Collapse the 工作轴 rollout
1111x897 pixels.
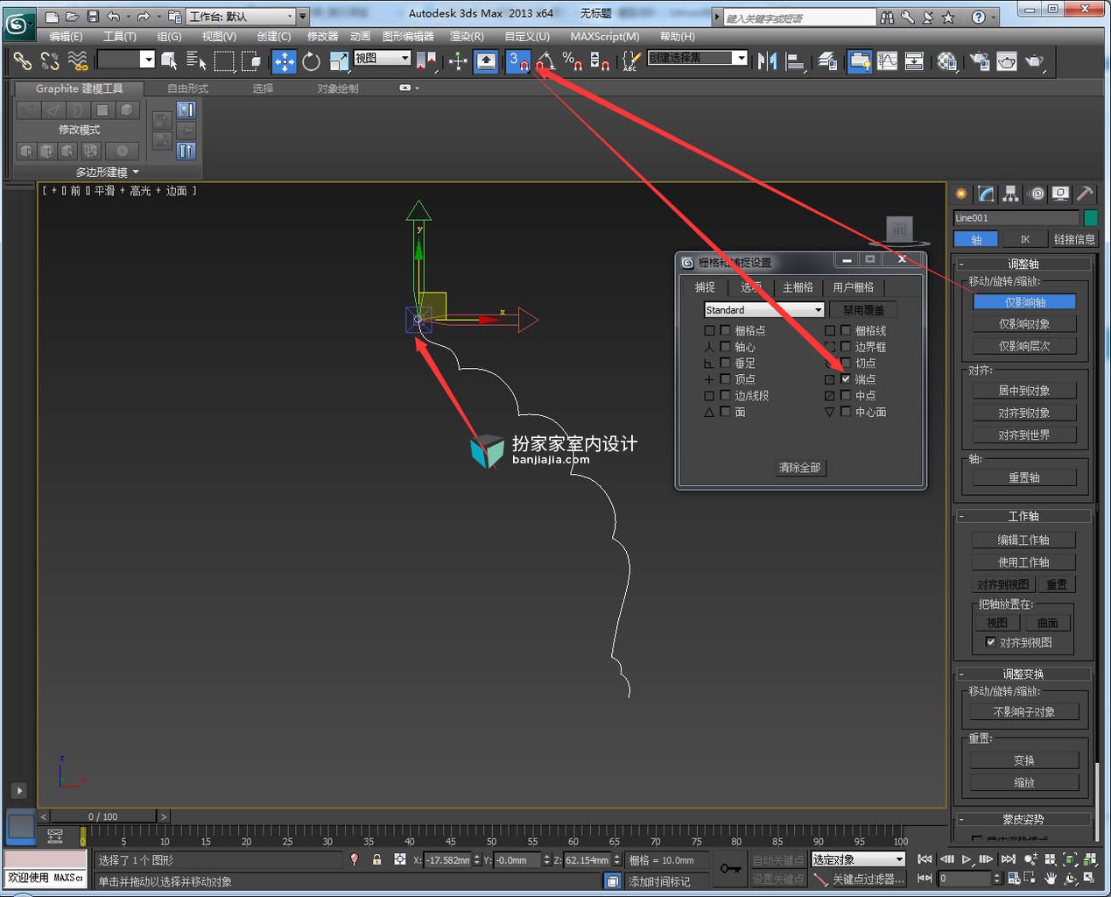pos(1023,516)
